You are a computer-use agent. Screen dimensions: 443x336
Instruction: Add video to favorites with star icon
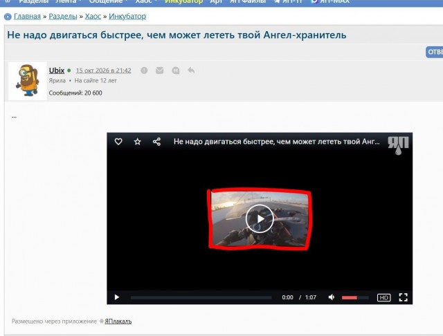(x=137, y=141)
